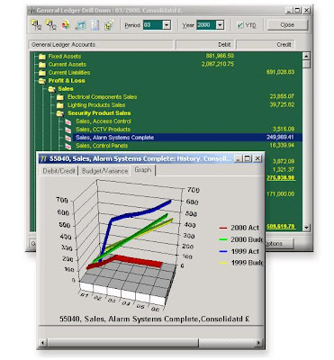Image resolution: width=334 pixels, height=360 pixels.
Task: Click the graph window's horizontal scroll thumb
Action: point(122,342)
